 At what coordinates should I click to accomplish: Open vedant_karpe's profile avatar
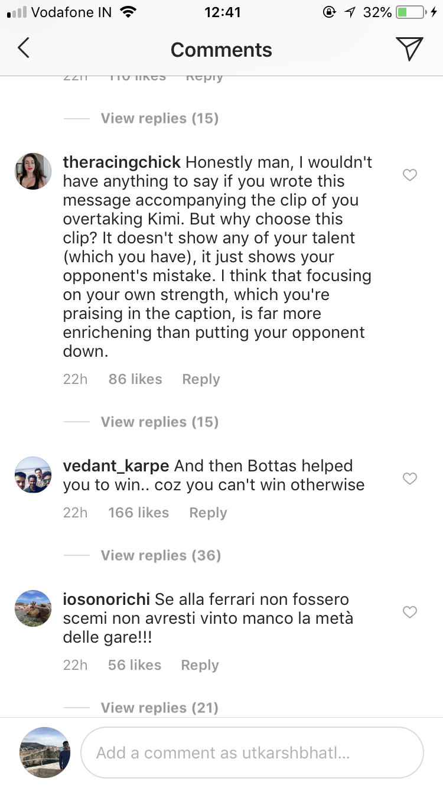[x=33, y=474]
